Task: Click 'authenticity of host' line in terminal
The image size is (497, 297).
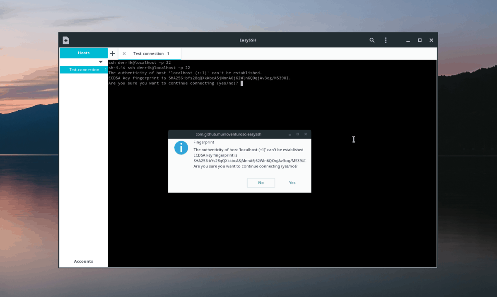Action: tap(185, 73)
